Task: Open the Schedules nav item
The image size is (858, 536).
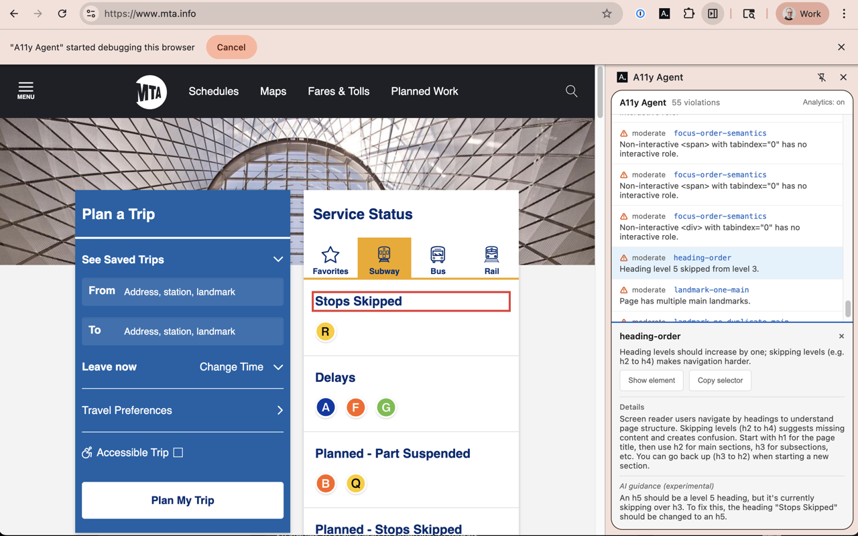Action: pos(213,91)
